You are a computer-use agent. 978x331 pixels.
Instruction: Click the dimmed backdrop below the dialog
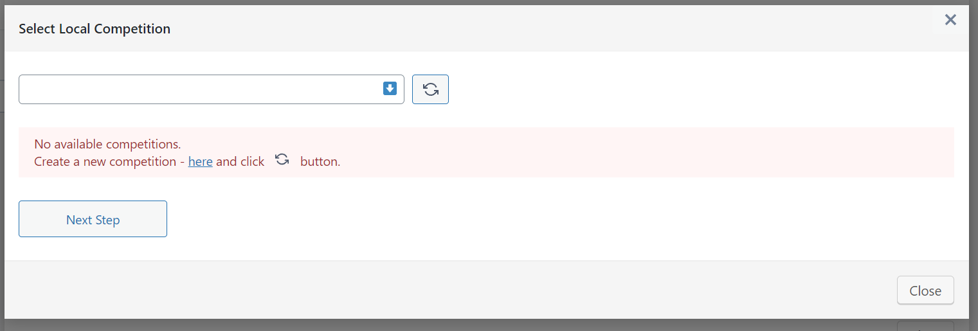[x=450, y=325]
